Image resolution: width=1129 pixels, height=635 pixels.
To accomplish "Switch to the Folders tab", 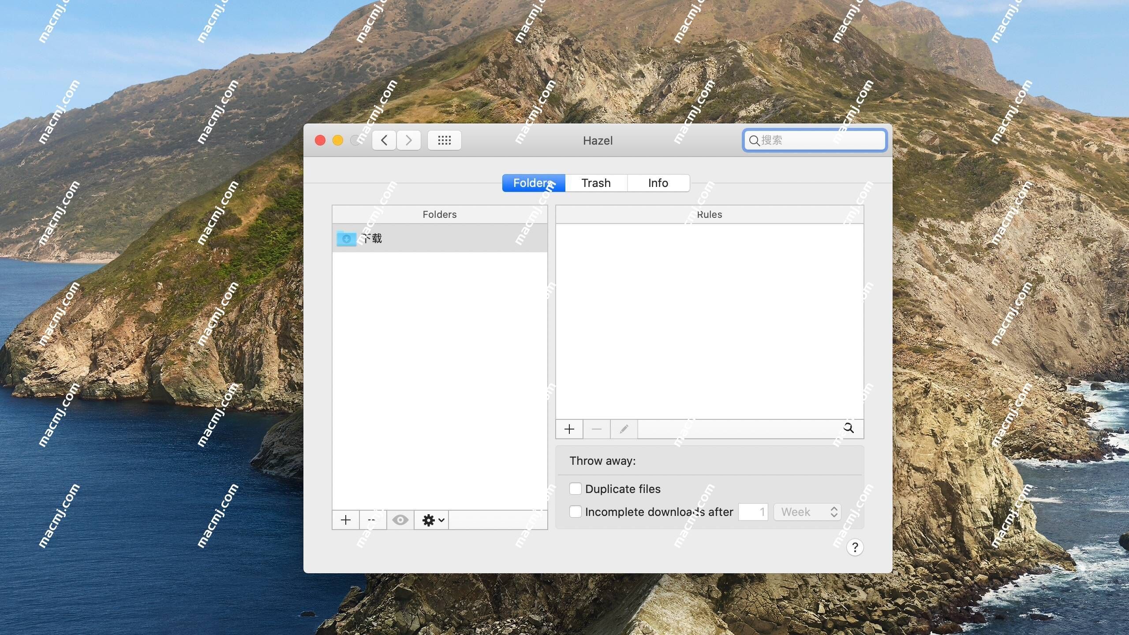I will click(534, 183).
